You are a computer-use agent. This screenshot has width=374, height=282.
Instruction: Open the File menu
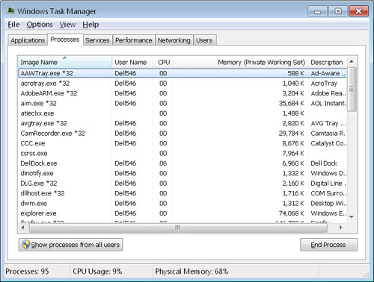[x=13, y=25]
